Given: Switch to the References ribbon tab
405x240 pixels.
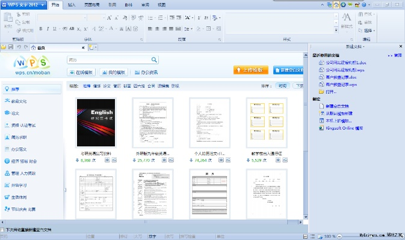Looking at the screenshot, I should pyautogui.click(x=112, y=5).
